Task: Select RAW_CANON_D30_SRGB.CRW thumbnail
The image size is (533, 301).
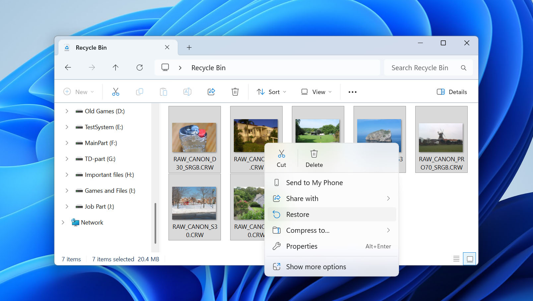Action: pyautogui.click(x=195, y=139)
